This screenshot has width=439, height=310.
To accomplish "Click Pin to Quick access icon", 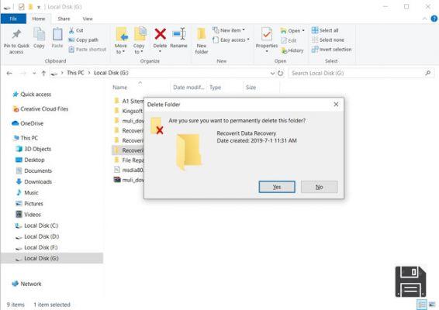I will (x=16, y=34).
